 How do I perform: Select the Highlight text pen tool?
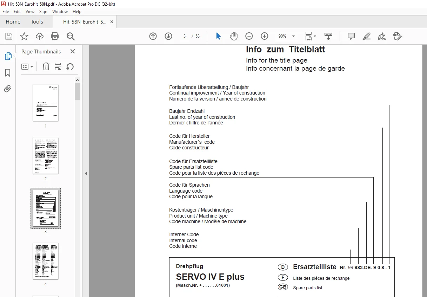(x=366, y=36)
